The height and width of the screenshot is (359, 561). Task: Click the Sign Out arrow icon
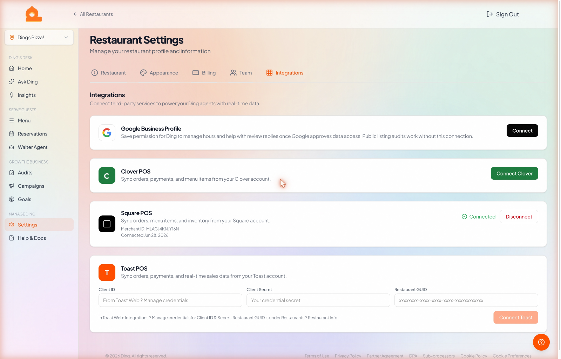pyautogui.click(x=490, y=14)
